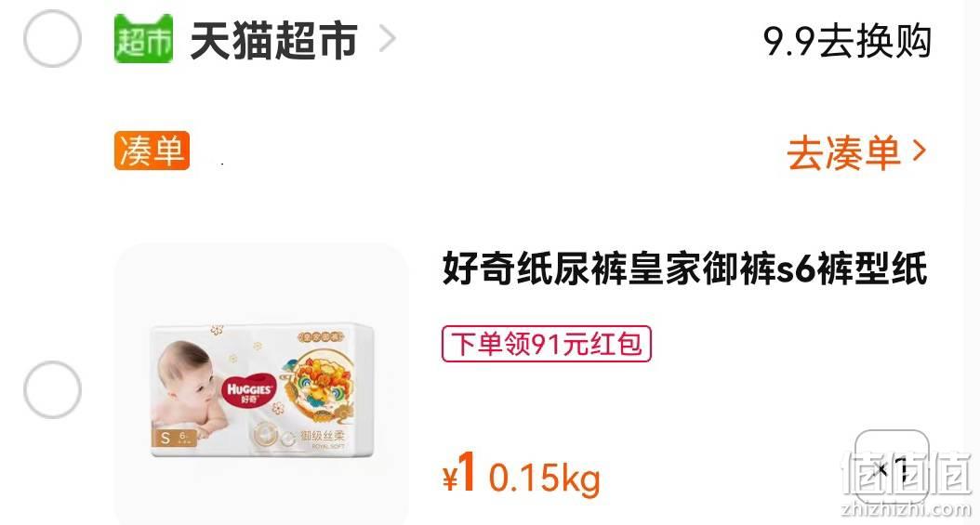This screenshot has height=525, width=980.
Task: Click the arrow after 去凑单
Action: point(919,151)
